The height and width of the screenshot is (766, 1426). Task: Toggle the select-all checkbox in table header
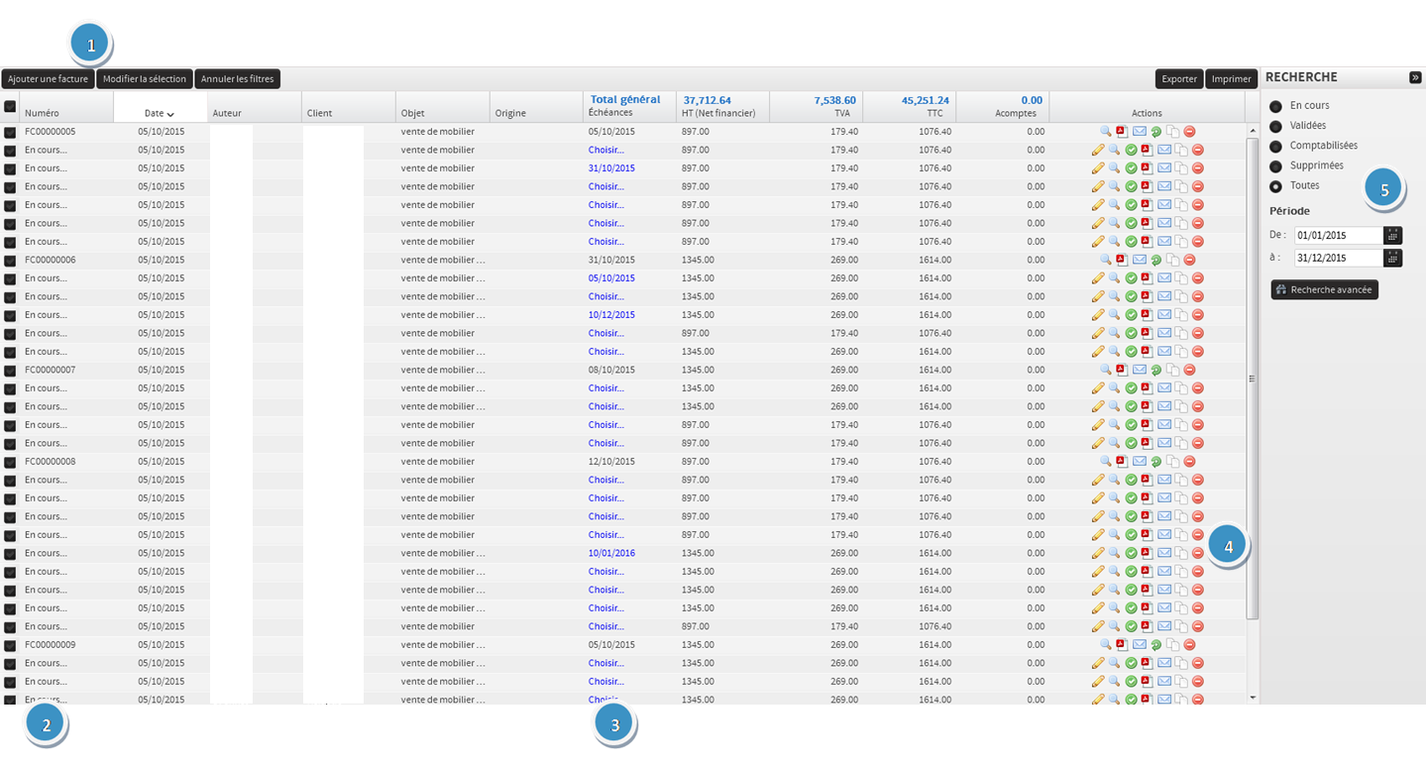pos(10,107)
